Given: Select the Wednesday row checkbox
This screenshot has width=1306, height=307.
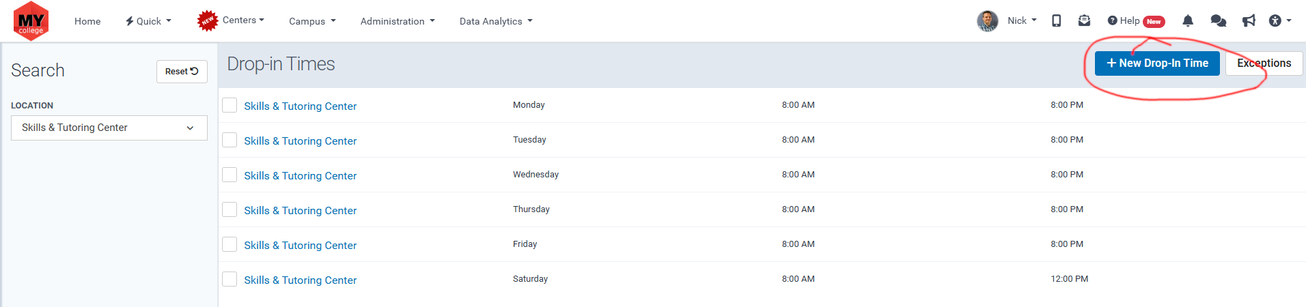Looking at the screenshot, I should (230, 175).
